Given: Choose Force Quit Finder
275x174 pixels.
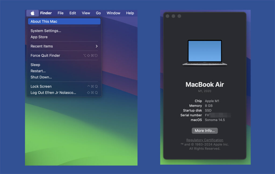Looking at the screenshot, I should point(45,55).
